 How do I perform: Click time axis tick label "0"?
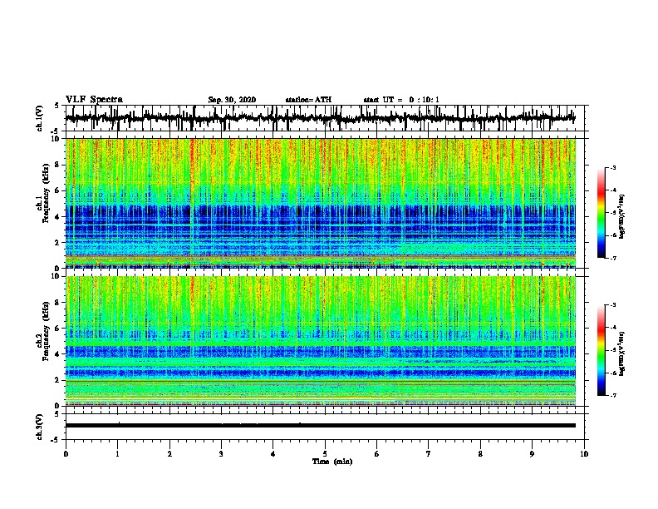[x=66, y=454]
